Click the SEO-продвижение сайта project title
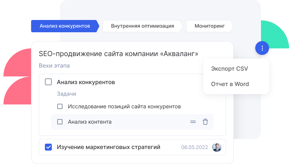 point(118,54)
